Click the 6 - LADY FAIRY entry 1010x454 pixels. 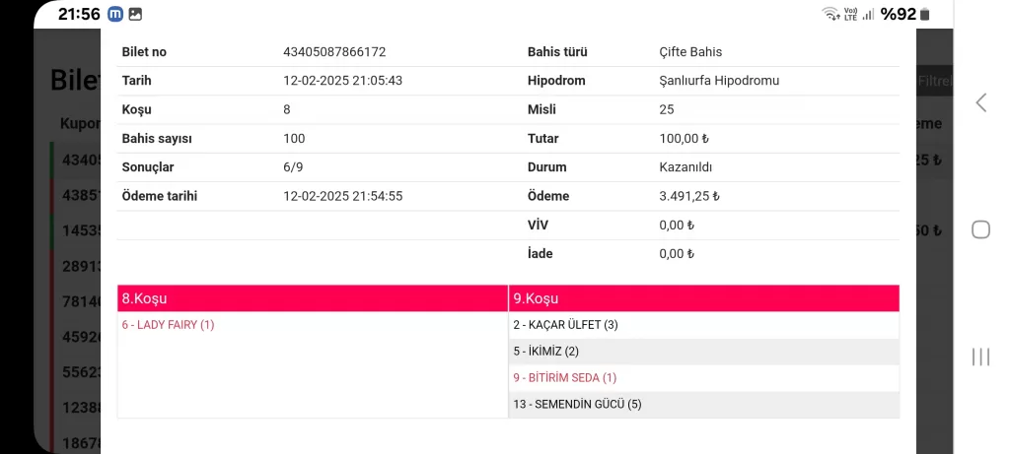(x=168, y=325)
